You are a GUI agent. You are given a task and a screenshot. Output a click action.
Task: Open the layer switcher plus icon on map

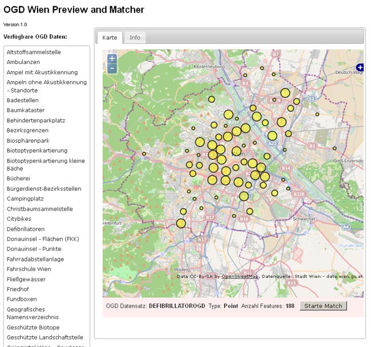(360, 67)
